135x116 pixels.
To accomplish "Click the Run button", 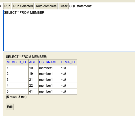I will 7,6.
